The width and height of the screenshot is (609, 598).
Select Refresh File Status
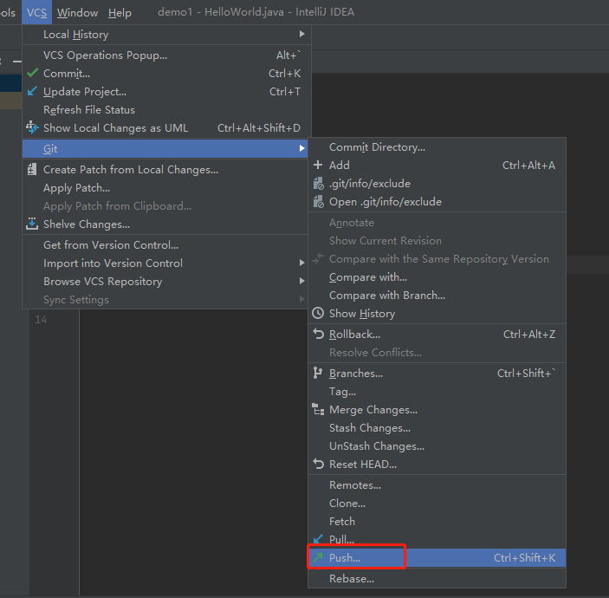(166, 109)
